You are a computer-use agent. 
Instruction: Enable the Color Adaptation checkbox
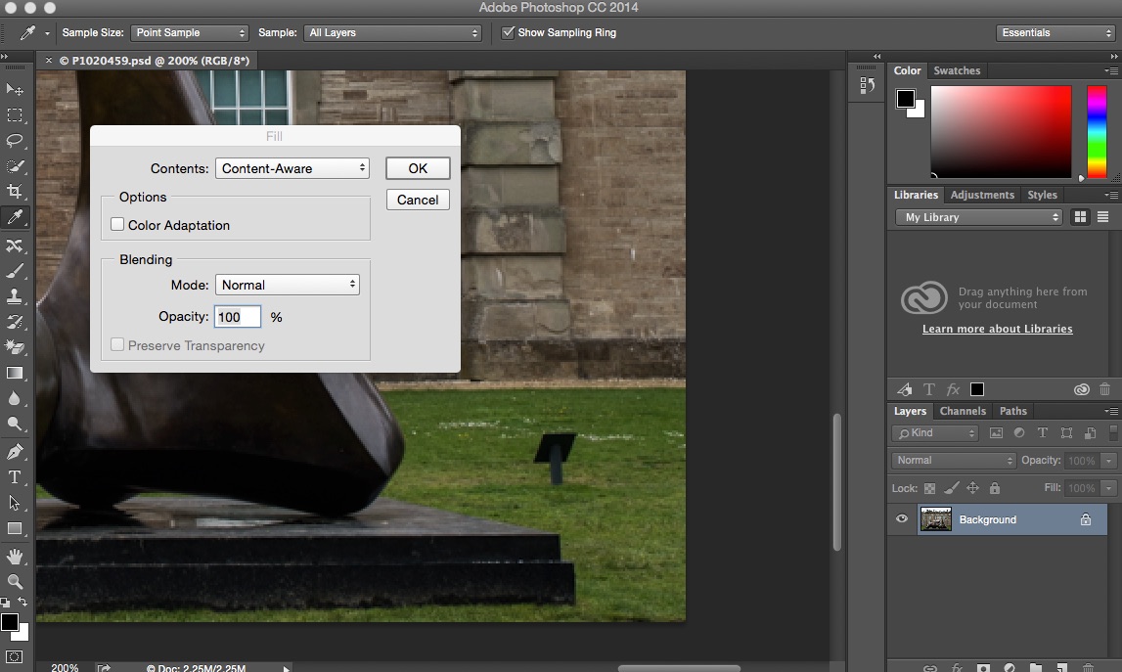point(117,225)
